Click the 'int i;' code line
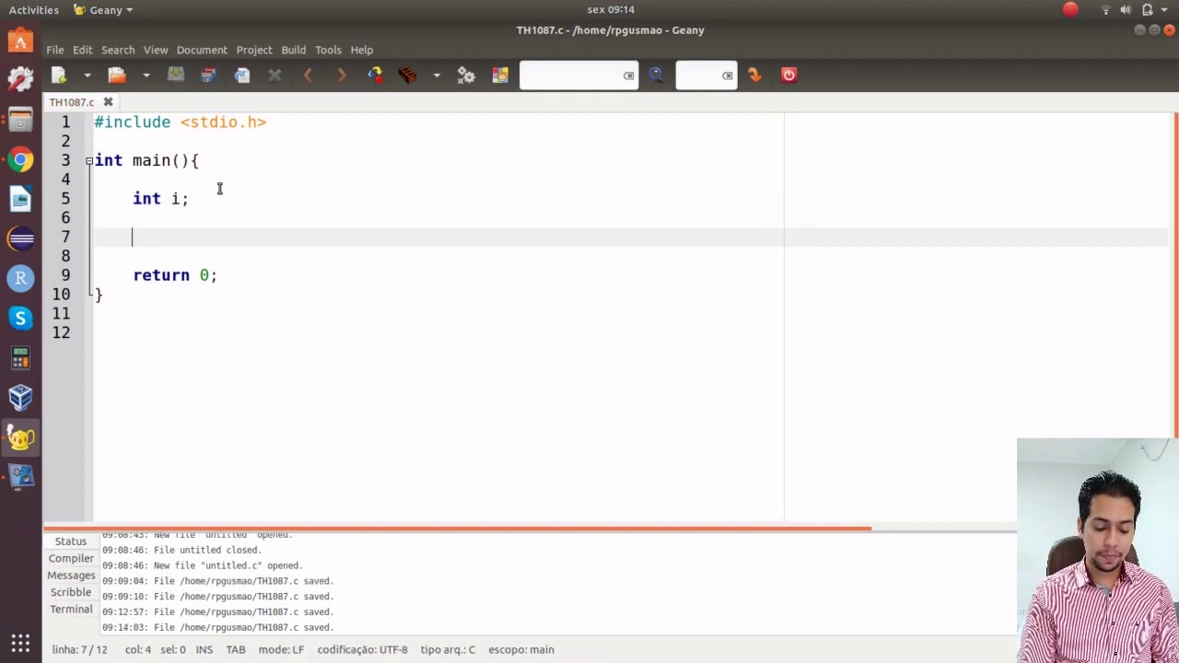Viewport: 1179px width, 663px height. (160, 199)
